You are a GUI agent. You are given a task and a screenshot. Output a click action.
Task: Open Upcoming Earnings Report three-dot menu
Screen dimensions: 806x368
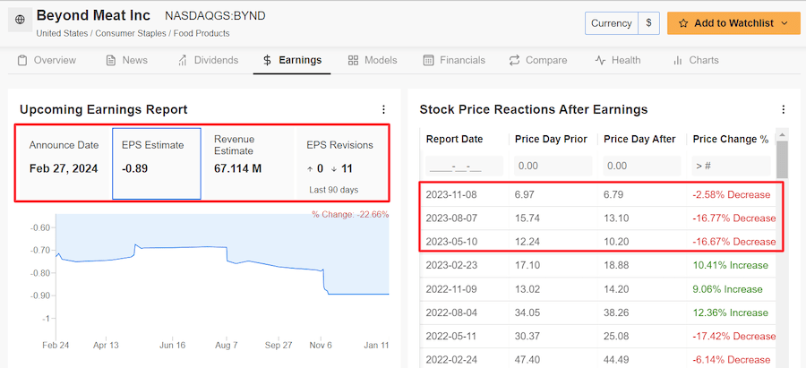[383, 109]
